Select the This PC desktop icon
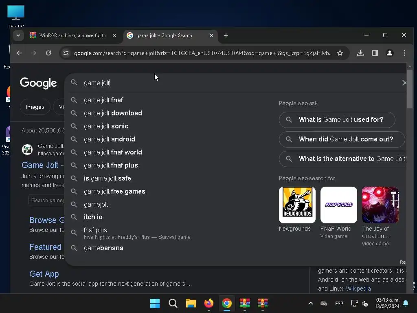The width and height of the screenshot is (417, 313). point(16,16)
